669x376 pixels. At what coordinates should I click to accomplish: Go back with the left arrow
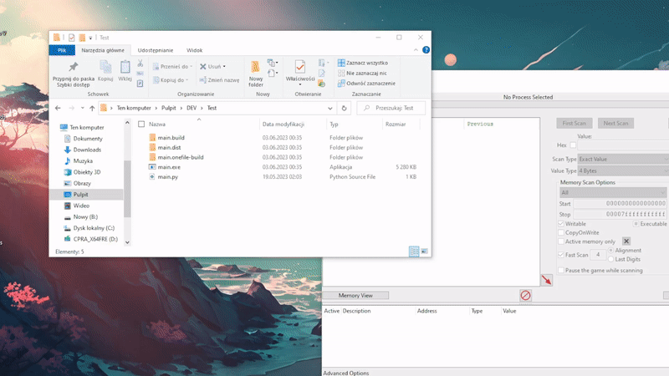coord(58,109)
